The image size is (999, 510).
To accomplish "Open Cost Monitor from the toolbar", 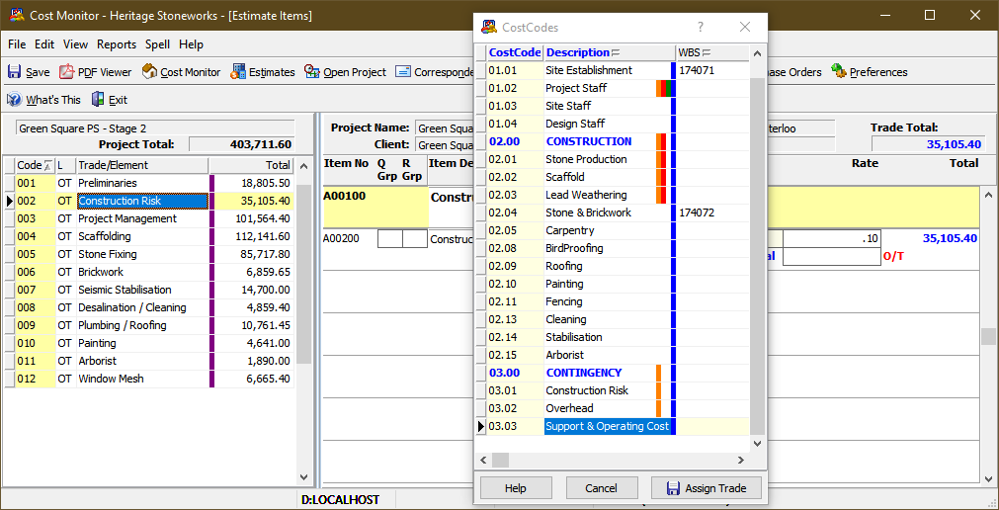I will (149, 71).
